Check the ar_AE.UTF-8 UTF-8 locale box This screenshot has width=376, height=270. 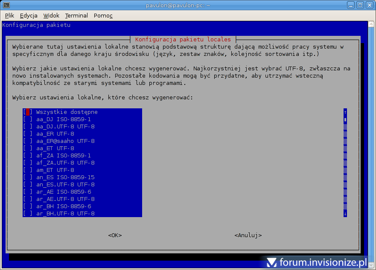pos(28,199)
